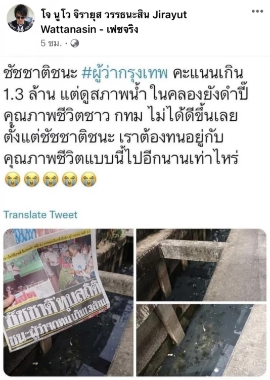Click the profile avatar with sunglasses
This screenshot has height=380, width=270.
(20, 18)
